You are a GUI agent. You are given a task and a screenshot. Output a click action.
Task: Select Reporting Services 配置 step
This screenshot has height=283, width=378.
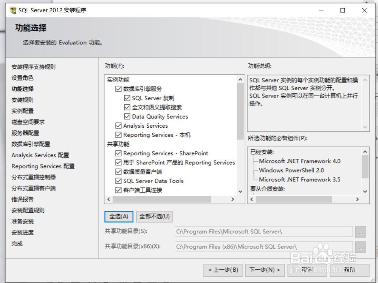pos(43,166)
